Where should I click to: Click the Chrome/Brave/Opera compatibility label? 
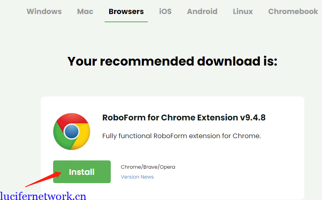[148, 167]
